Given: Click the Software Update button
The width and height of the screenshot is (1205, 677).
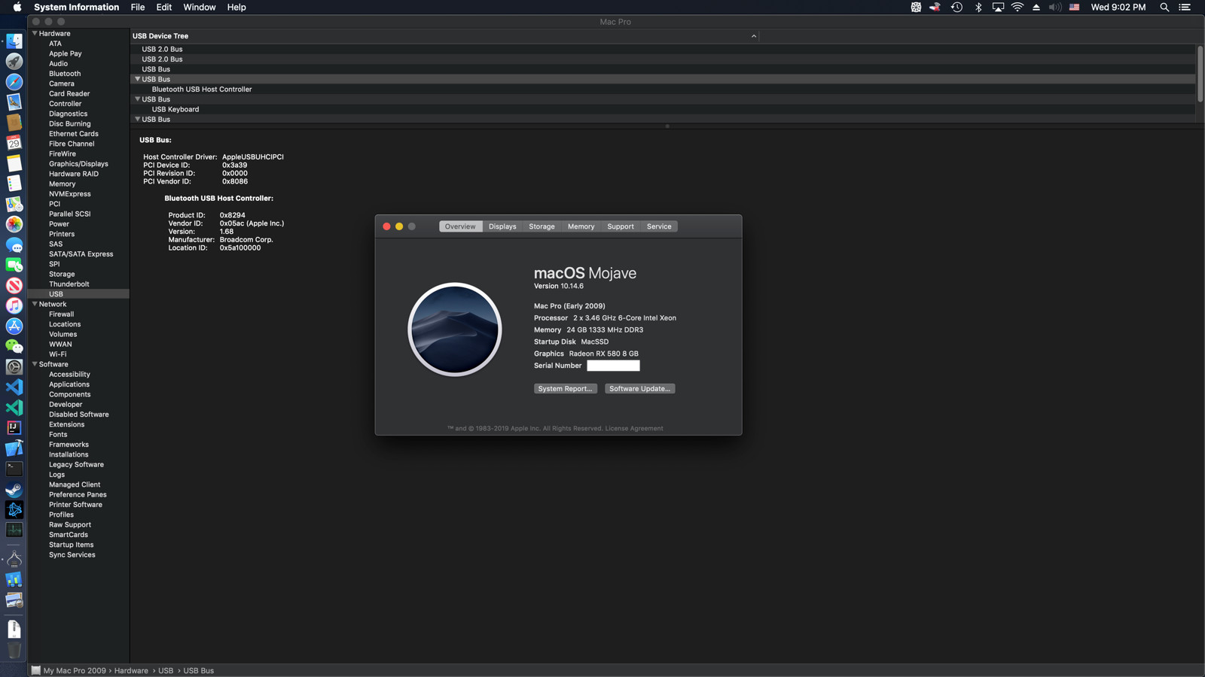Looking at the screenshot, I should click(x=639, y=389).
